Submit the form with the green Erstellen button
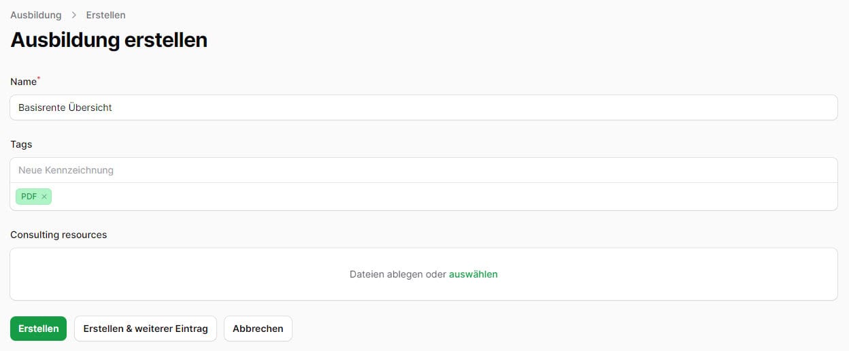849x351 pixels. (x=38, y=329)
